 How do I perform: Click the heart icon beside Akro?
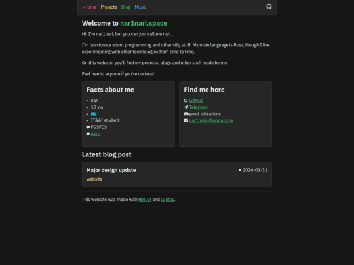tap(88, 134)
